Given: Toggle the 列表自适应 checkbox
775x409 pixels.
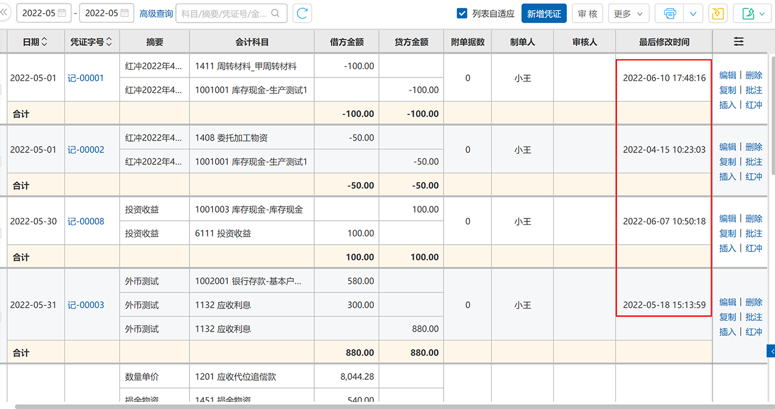Looking at the screenshot, I should click(x=461, y=13).
